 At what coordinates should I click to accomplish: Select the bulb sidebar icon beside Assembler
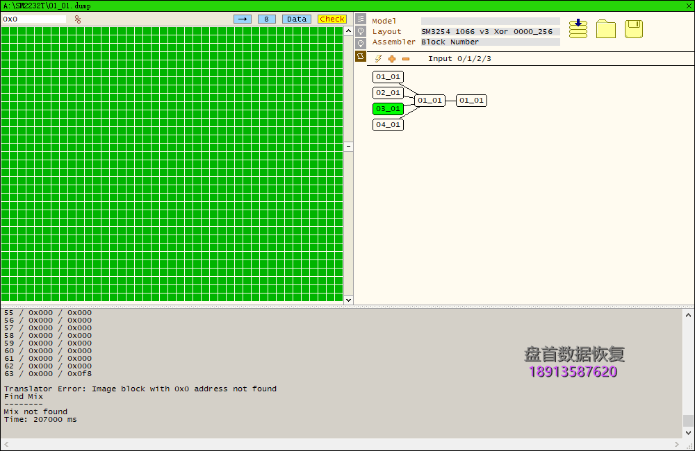point(361,44)
